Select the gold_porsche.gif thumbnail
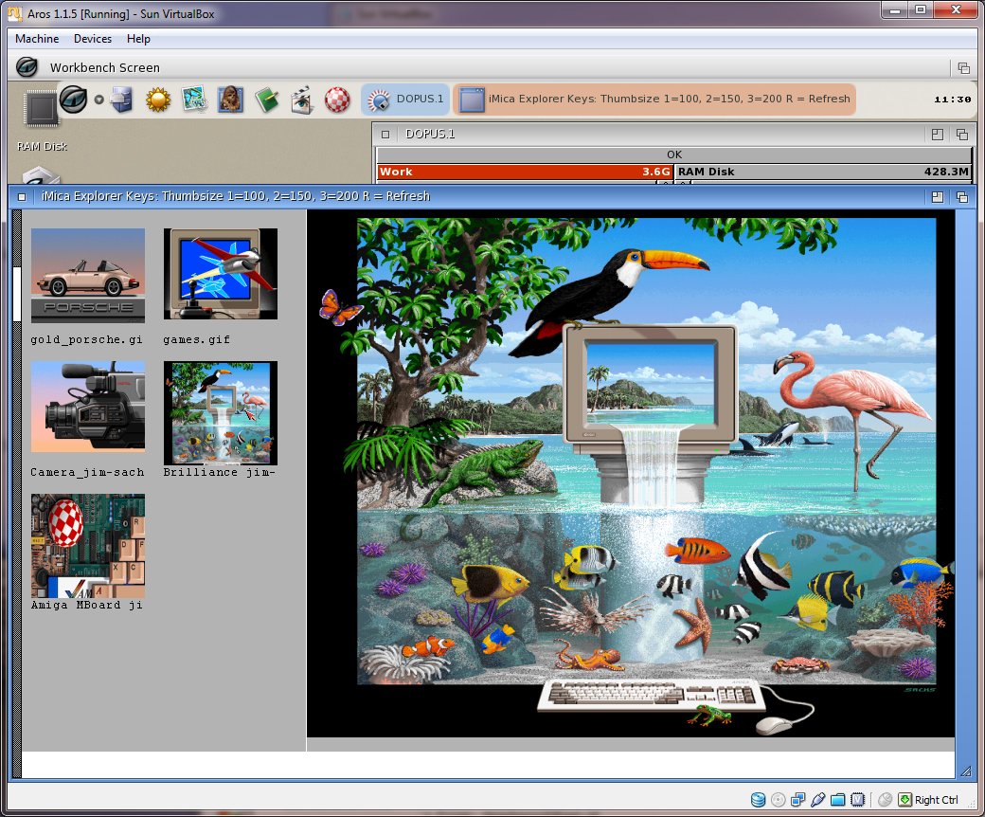The height and width of the screenshot is (817, 985). click(88, 275)
